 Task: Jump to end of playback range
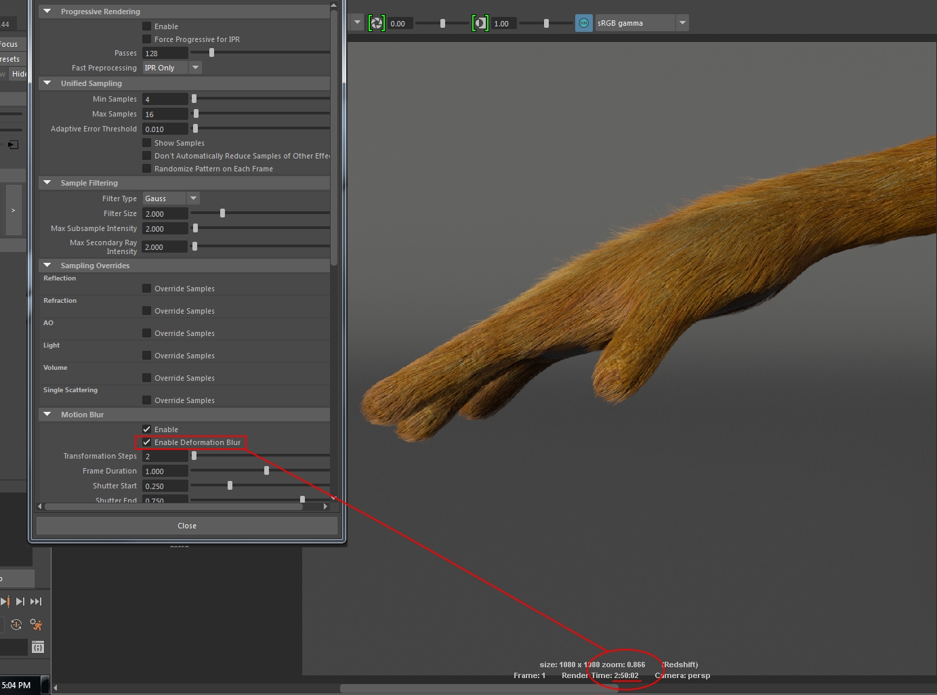(x=36, y=602)
